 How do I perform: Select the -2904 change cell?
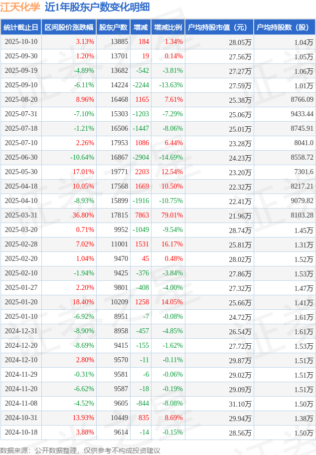[141, 158]
